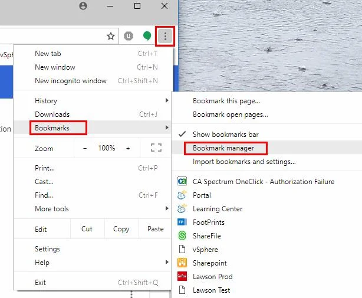This screenshot has height=298, width=362.
Task: Open Settings from Chrome menu
Action: click(93, 249)
